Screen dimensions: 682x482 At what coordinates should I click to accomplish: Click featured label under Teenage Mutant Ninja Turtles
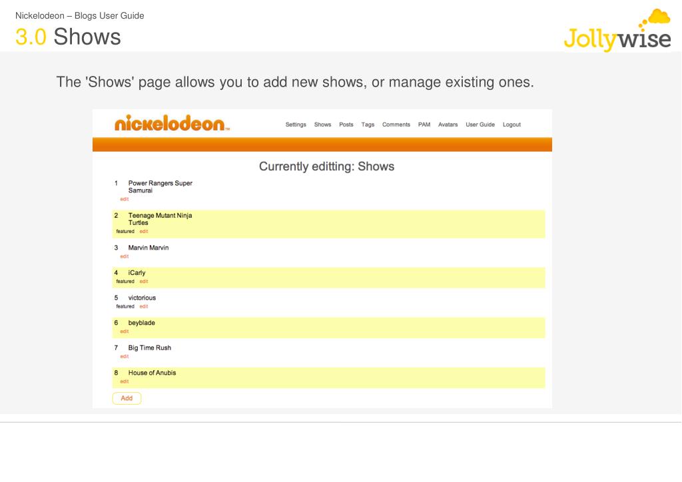pyautogui.click(x=125, y=231)
